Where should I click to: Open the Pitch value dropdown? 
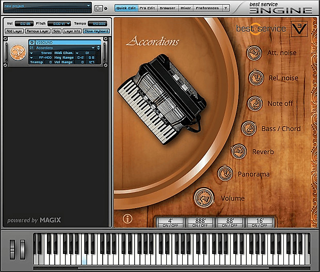tap(69, 24)
